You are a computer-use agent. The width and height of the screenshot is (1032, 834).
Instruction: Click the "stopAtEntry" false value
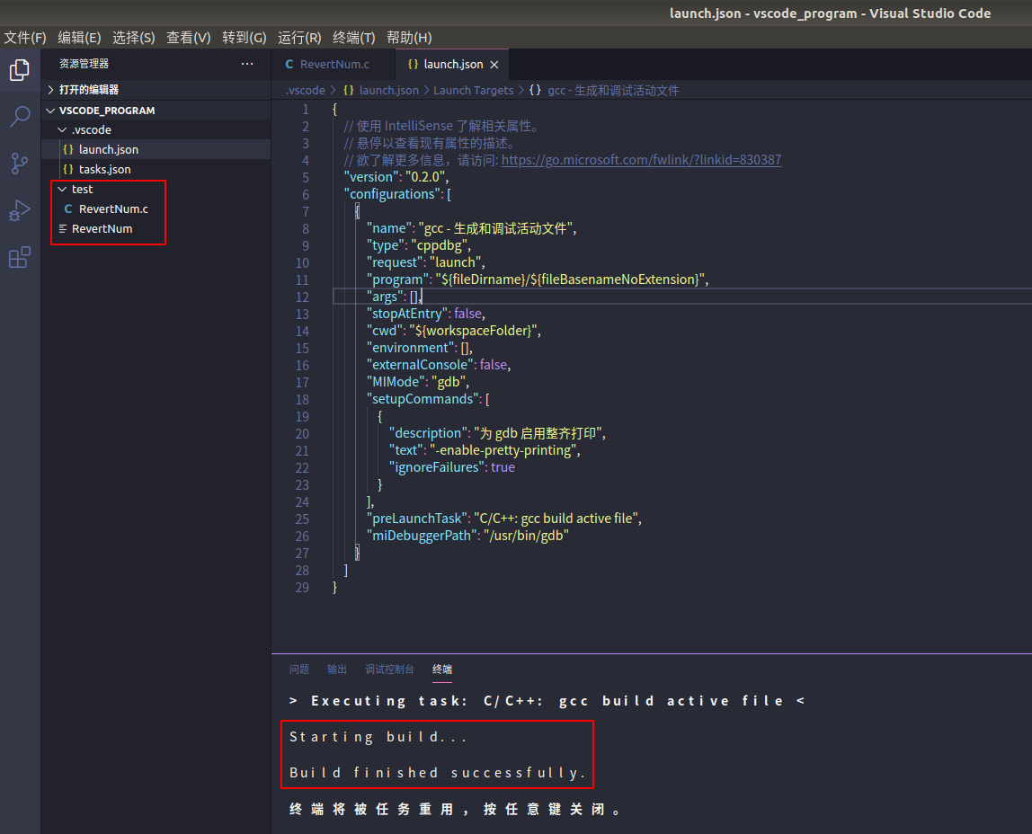tap(468, 313)
